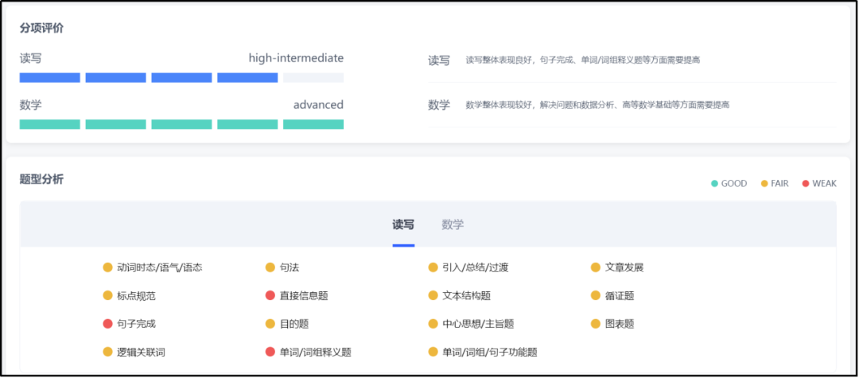
Task: Click the yellow dot beside 句法
Action: click(270, 268)
